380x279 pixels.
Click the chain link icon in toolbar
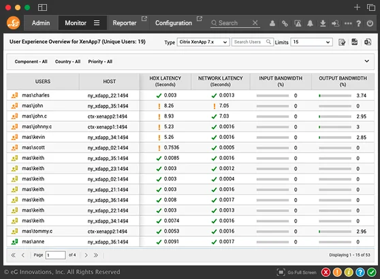tap(285, 24)
